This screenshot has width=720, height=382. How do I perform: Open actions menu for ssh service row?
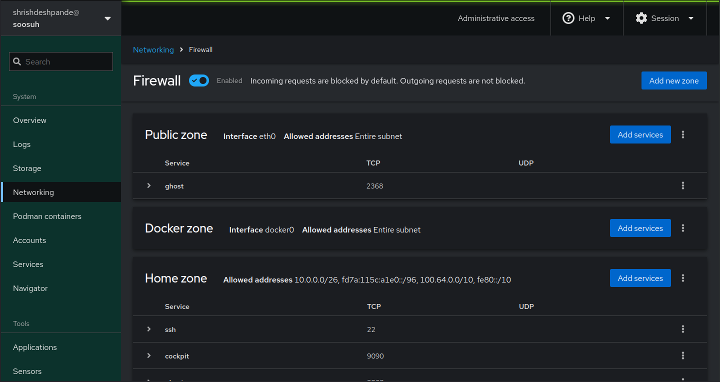[683, 329]
